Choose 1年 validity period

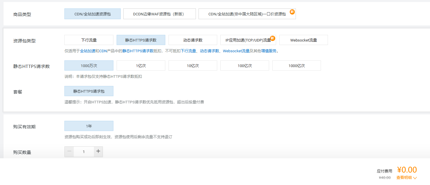tap(89, 126)
